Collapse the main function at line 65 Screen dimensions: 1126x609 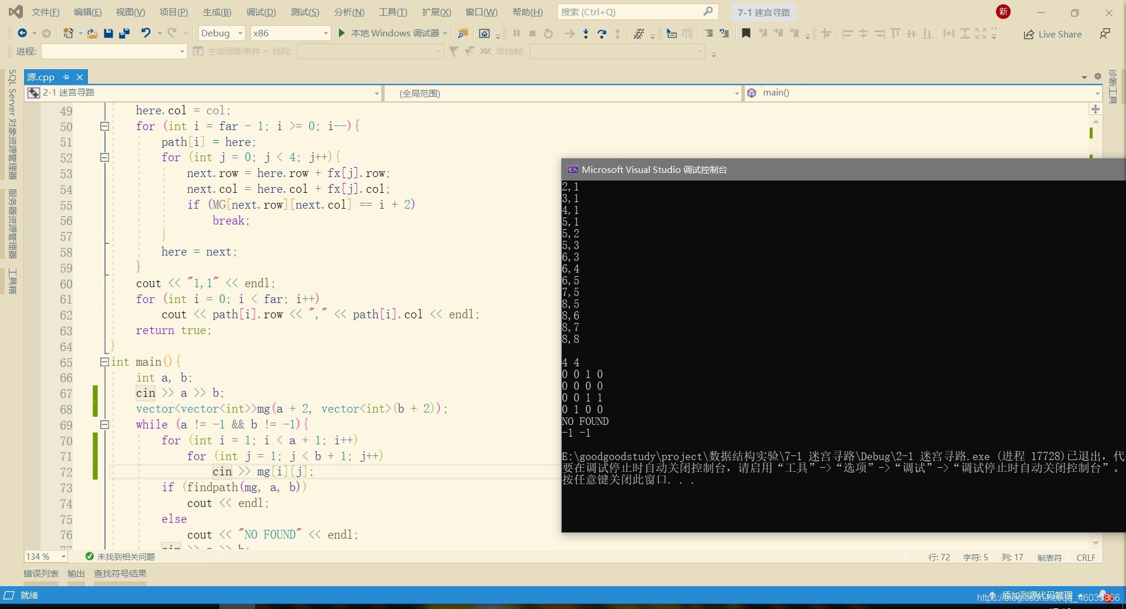(x=104, y=362)
